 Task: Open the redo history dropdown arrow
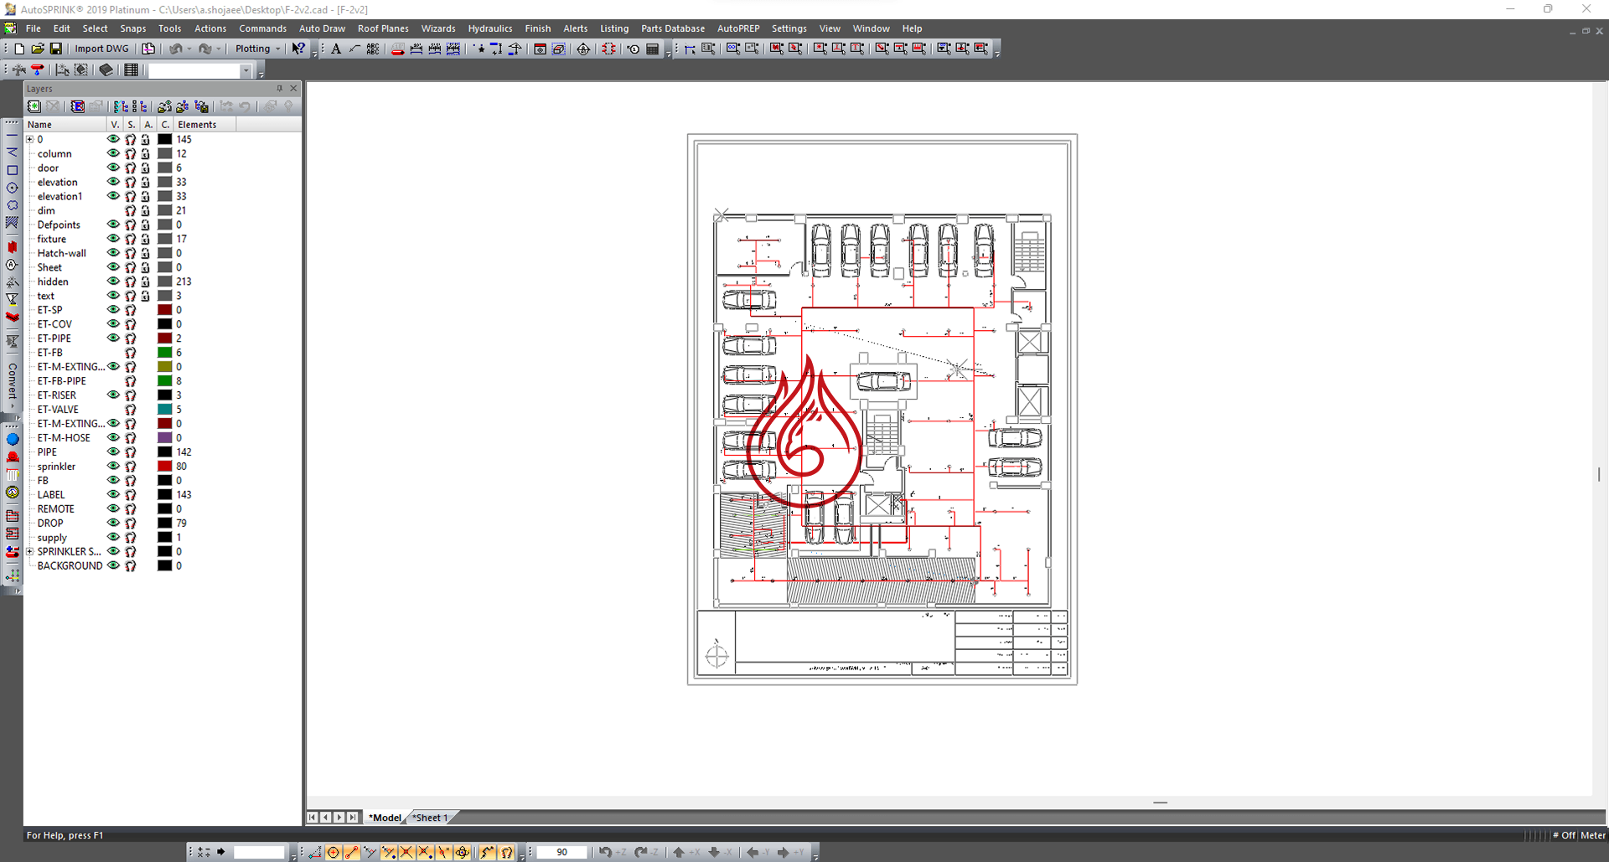coord(219,49)
